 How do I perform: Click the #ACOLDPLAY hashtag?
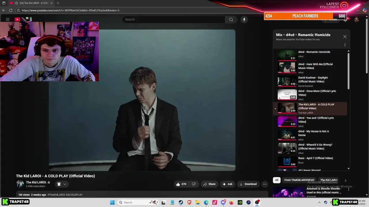click(x=74, y=195)
